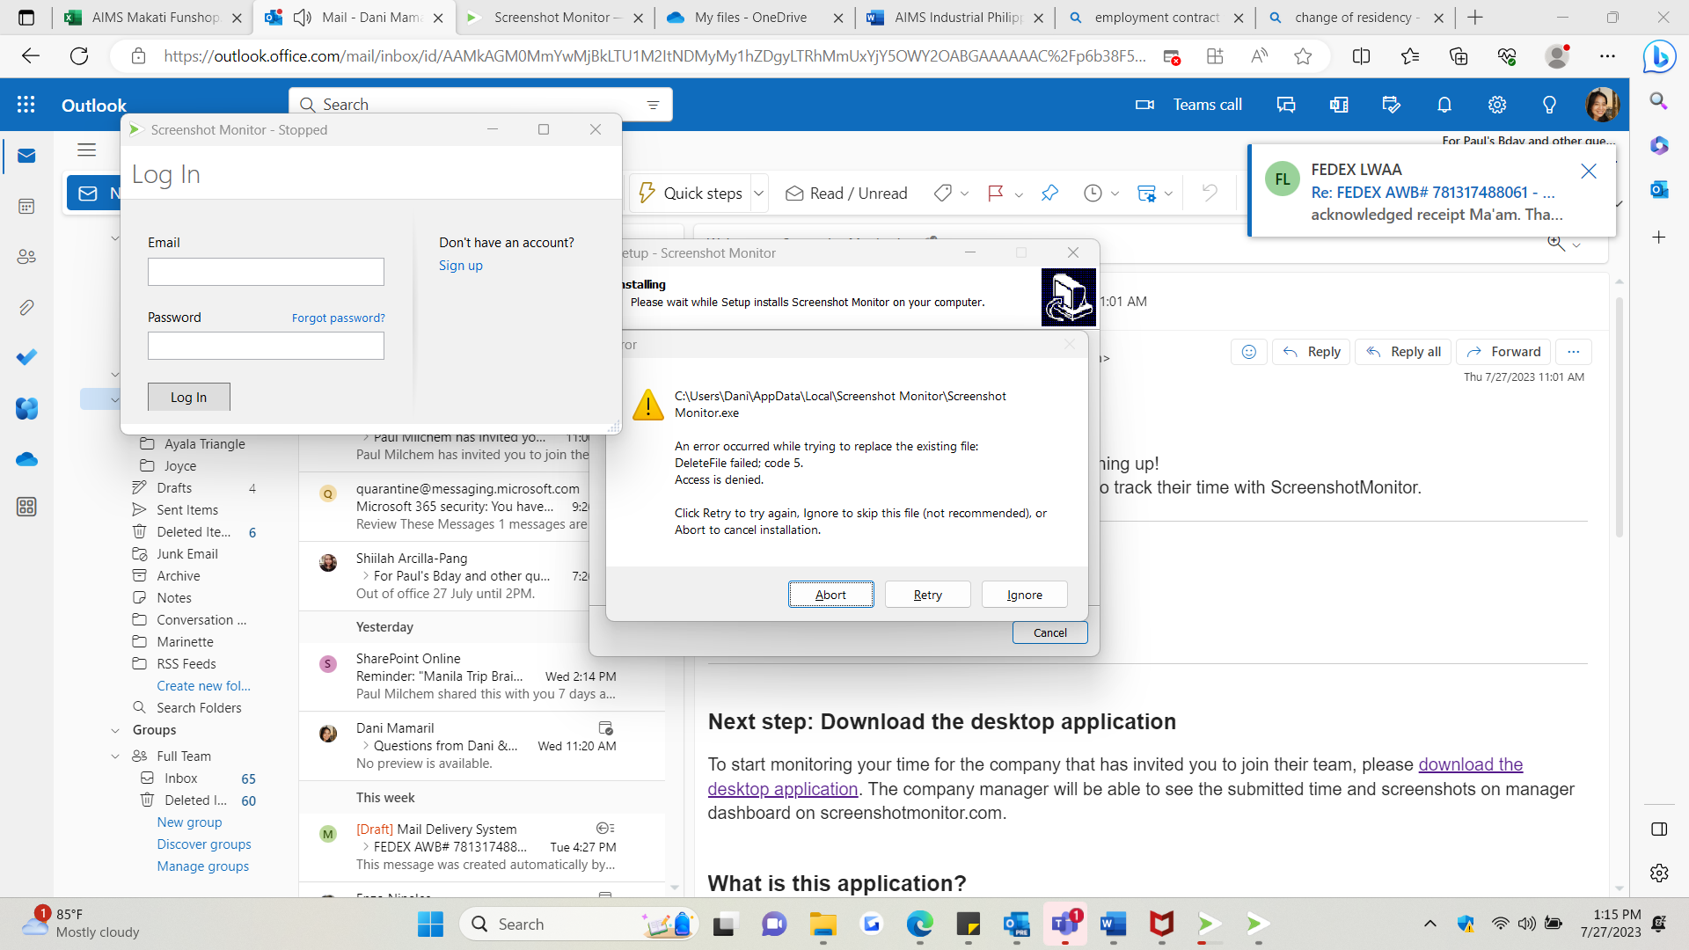Switch to the My files - OneDrive tab

coord(749,18)
